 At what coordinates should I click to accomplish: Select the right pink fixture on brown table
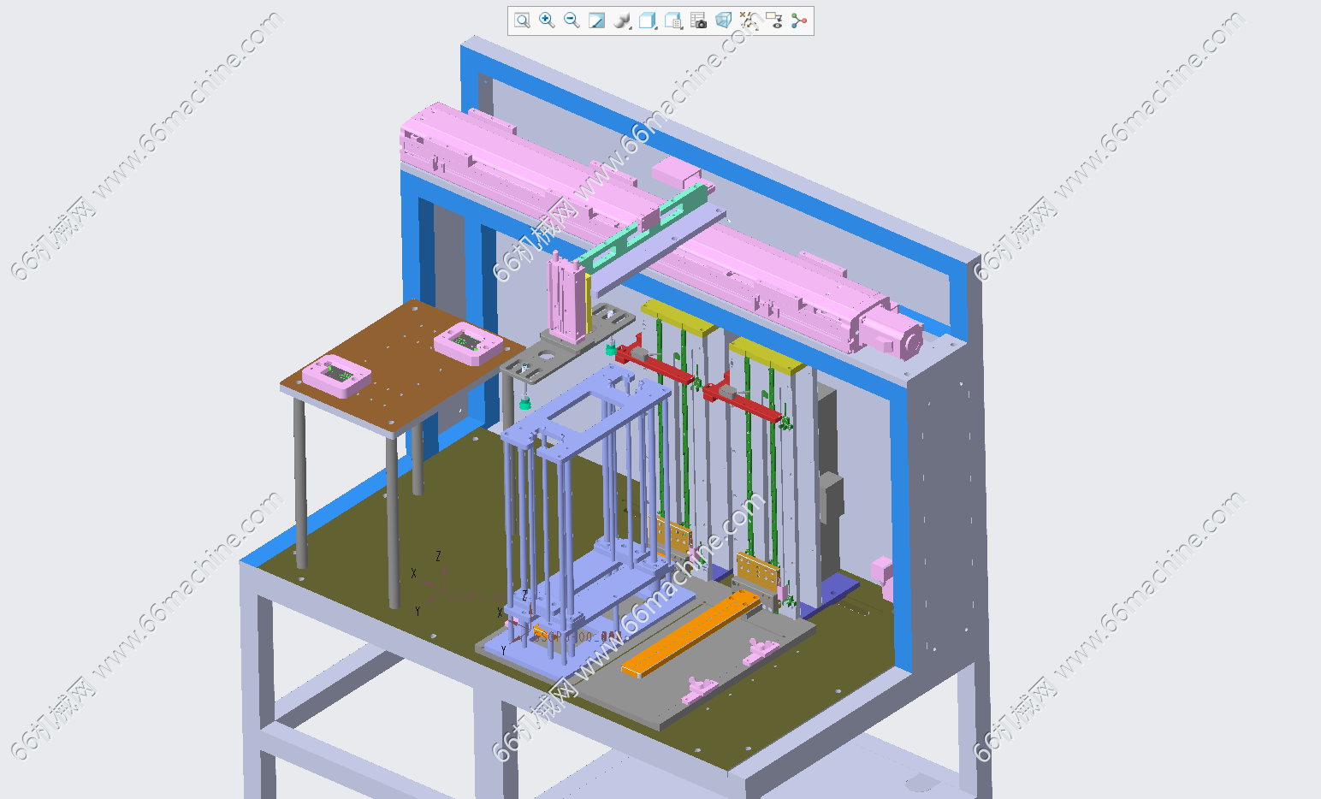pyautogui.click(x=468, y=343)
